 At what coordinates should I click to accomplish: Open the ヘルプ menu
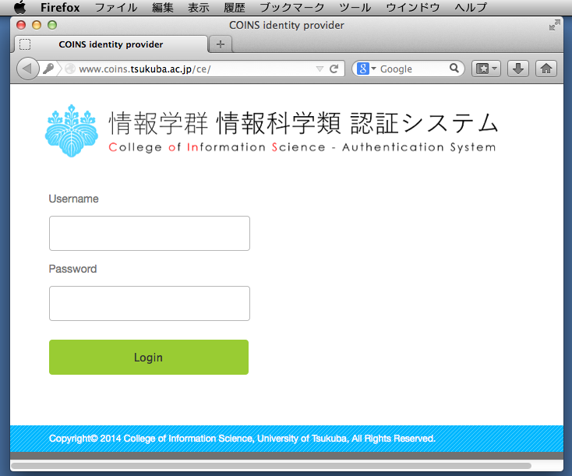(x=471, y=7)
